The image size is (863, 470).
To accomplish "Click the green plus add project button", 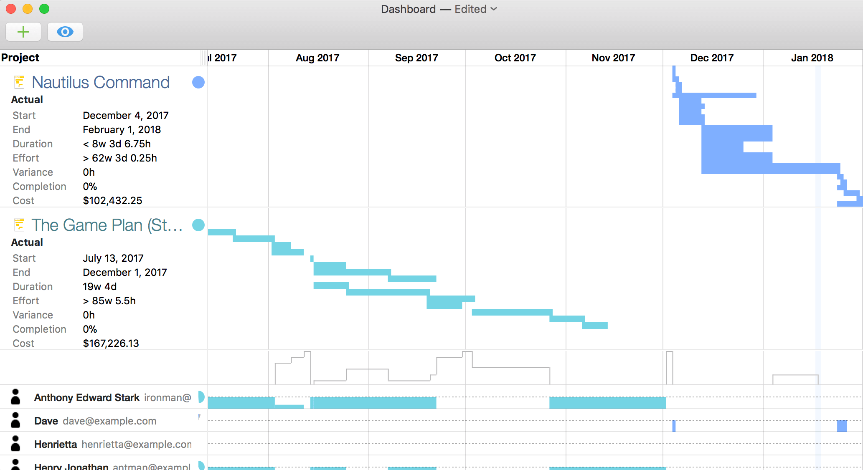I will point(23,32).
